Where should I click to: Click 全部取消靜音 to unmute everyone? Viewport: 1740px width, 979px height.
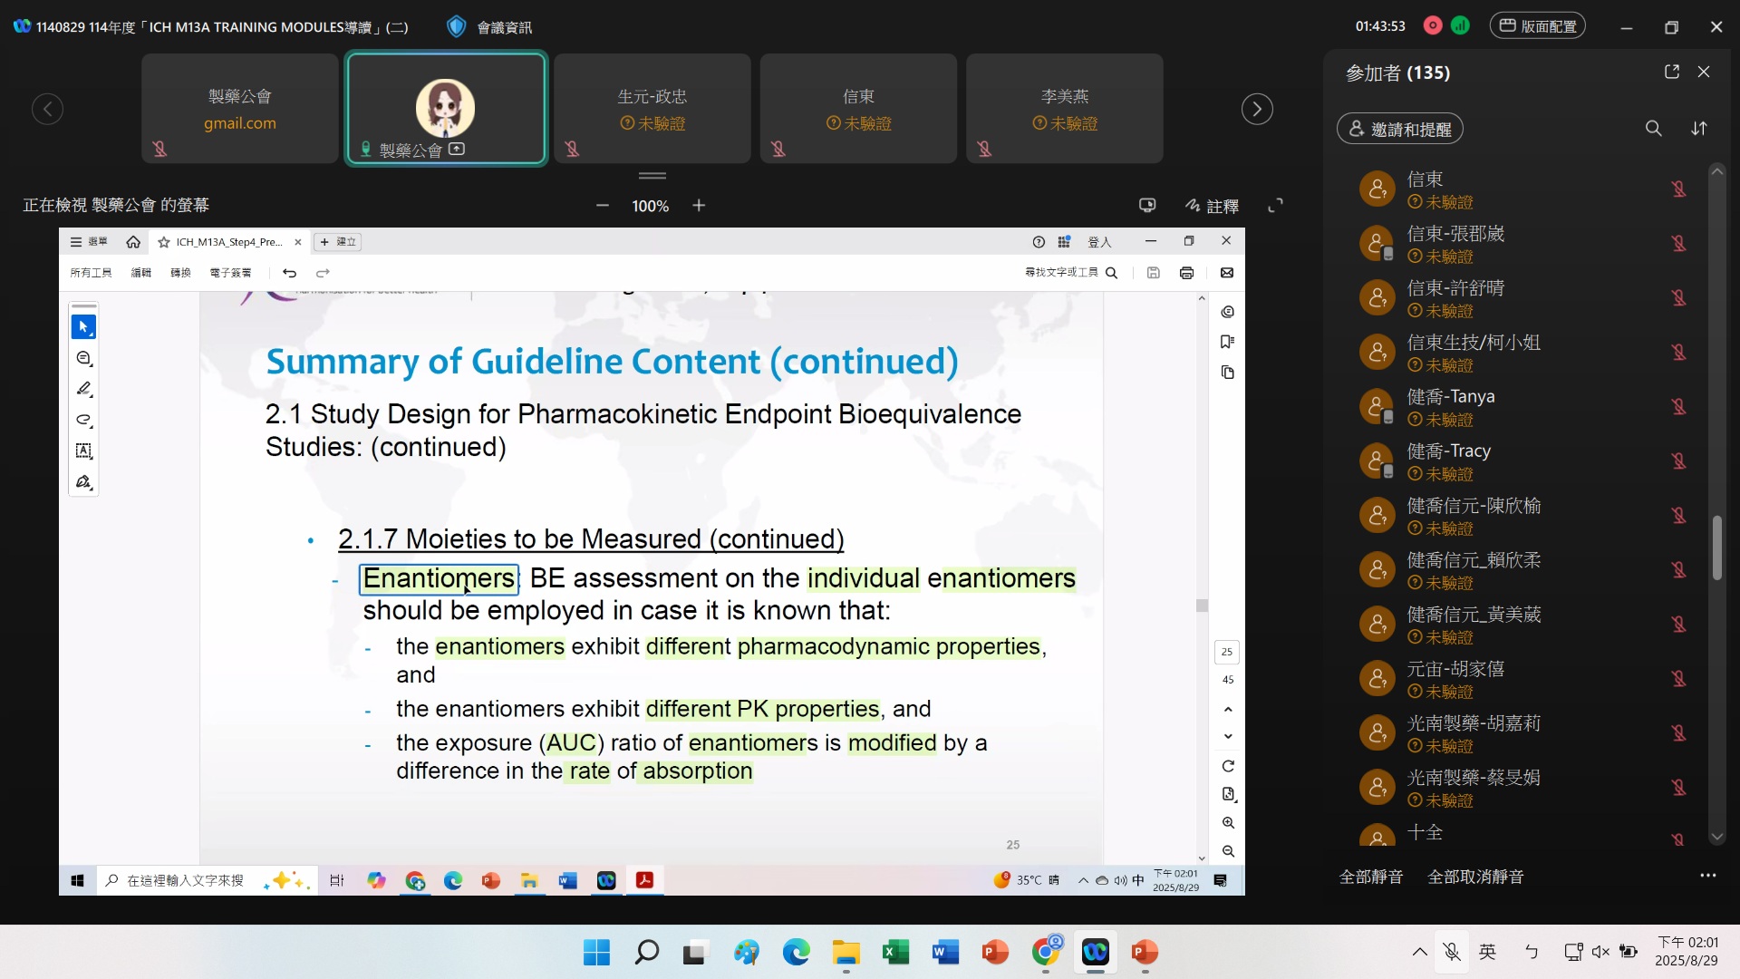1475,877
